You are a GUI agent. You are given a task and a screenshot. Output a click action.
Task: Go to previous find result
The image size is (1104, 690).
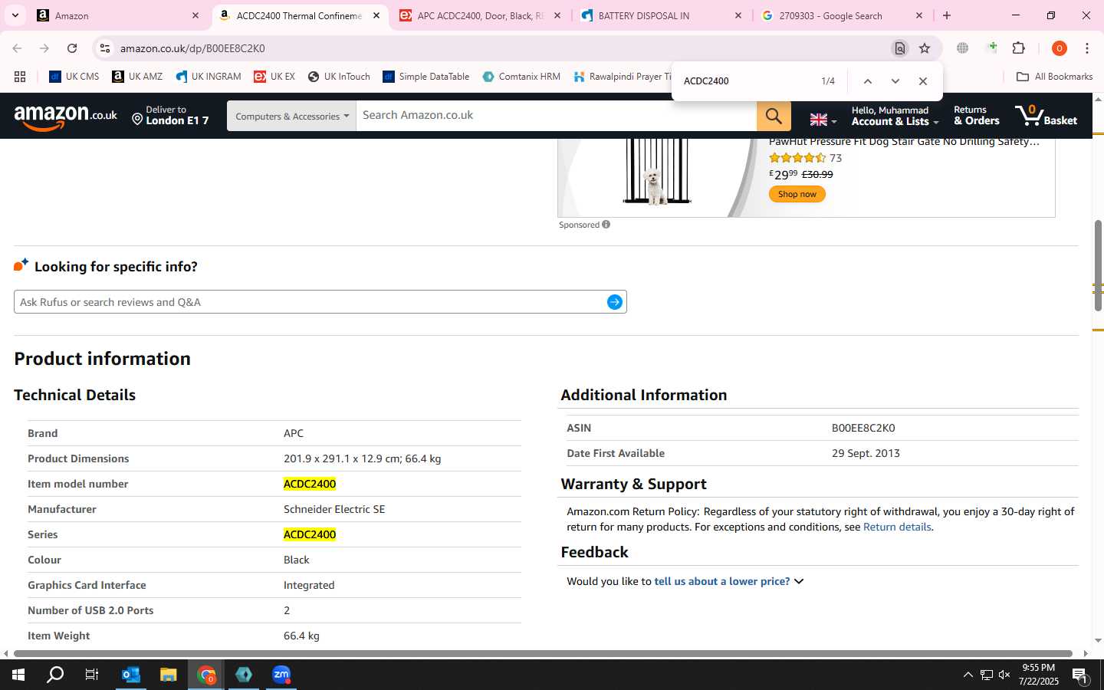867,81
